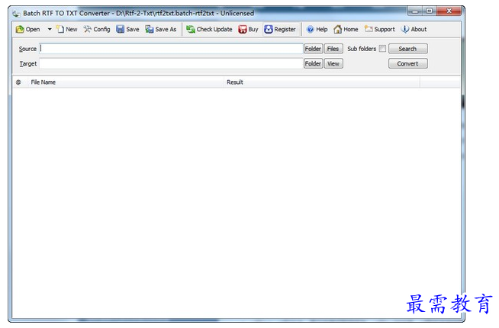Click into the Target path field
This screenshot has width=499, height=328.
(171, 63)
